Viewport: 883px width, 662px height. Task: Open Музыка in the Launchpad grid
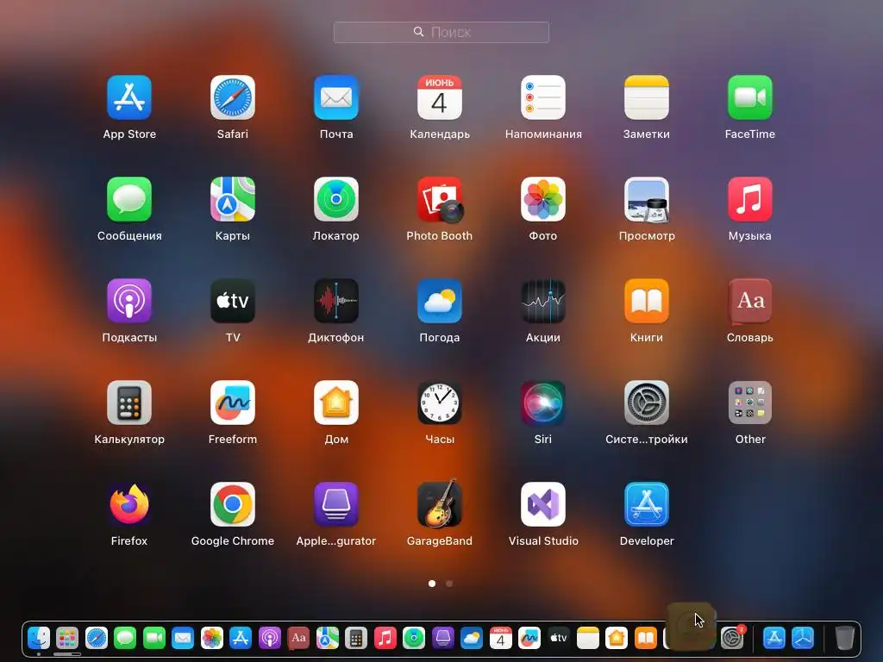pos(750,199)
